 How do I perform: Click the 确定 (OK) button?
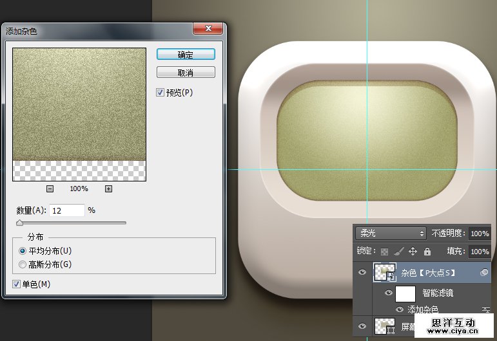point(186,55)
